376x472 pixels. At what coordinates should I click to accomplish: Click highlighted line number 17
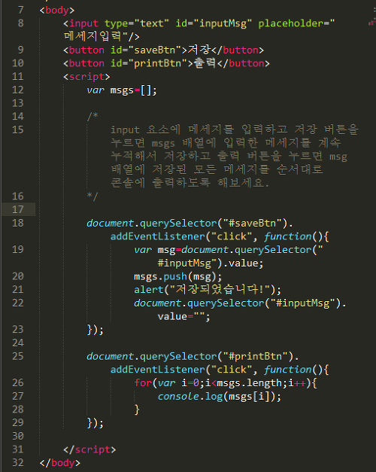pos(17,209)
